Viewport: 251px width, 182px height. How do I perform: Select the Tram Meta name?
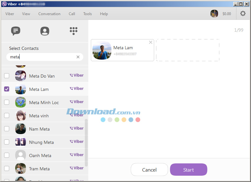[x=39, y=169]
